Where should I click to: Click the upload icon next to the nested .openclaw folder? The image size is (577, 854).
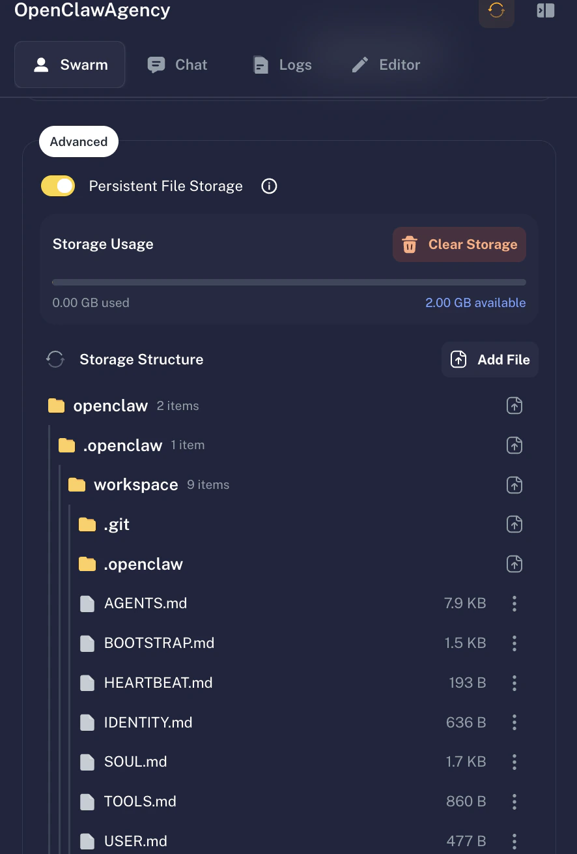coord(514,564)
